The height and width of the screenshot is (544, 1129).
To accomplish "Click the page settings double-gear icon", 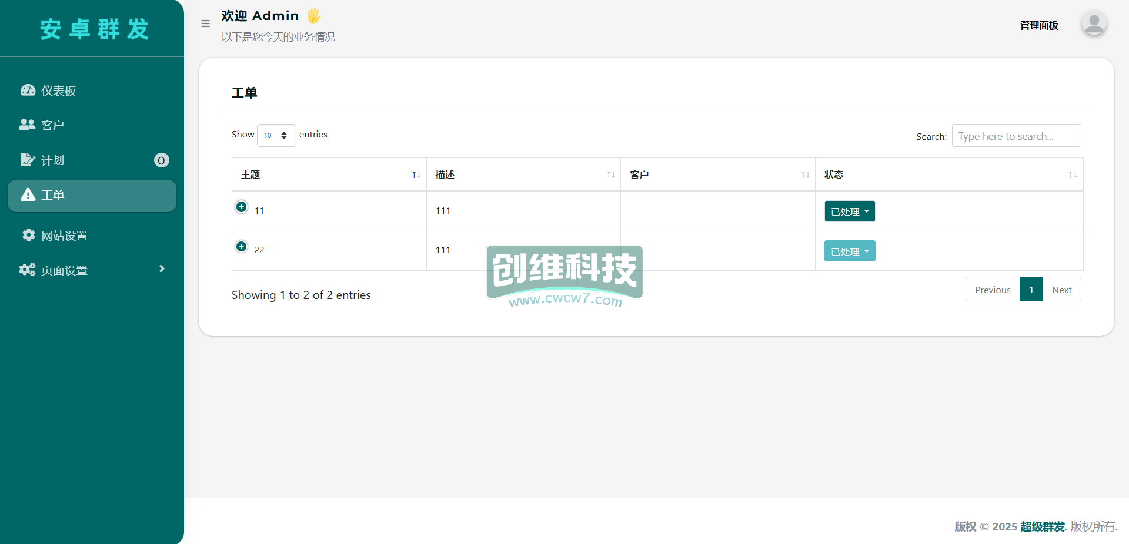I will pyautogui.click(x=27, y=270).
